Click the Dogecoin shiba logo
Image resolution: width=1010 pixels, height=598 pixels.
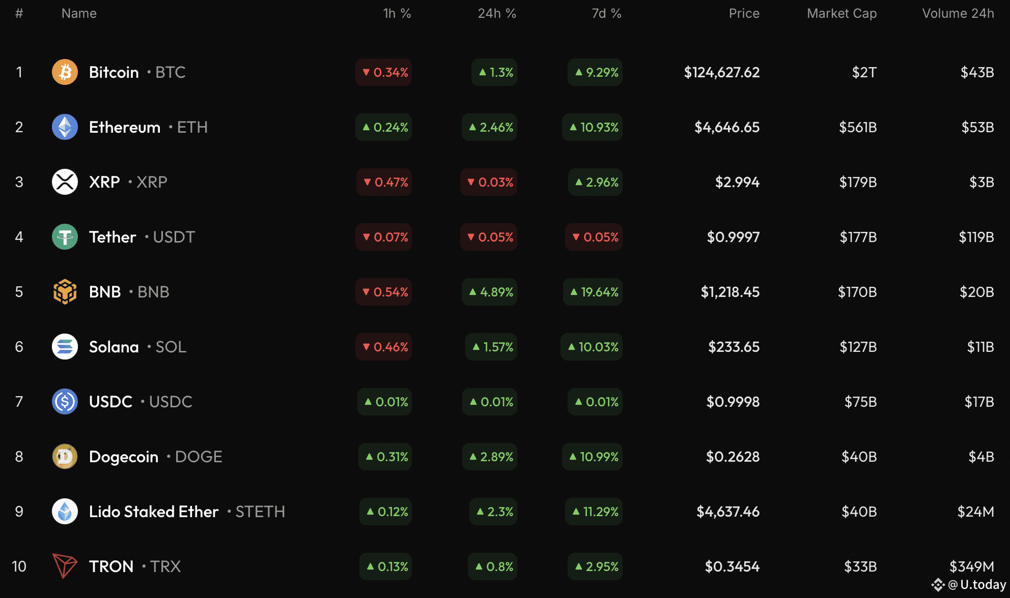pos(65,457)
